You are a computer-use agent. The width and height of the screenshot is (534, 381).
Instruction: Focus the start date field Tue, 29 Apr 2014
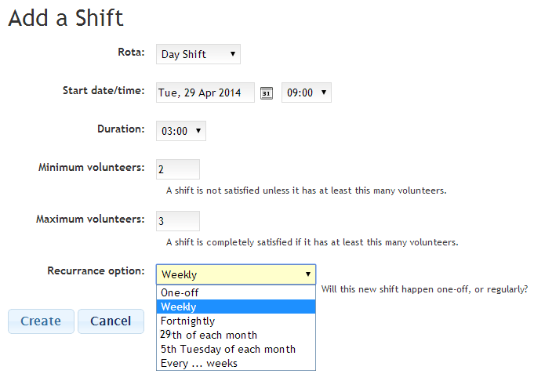tap(205, 93)
